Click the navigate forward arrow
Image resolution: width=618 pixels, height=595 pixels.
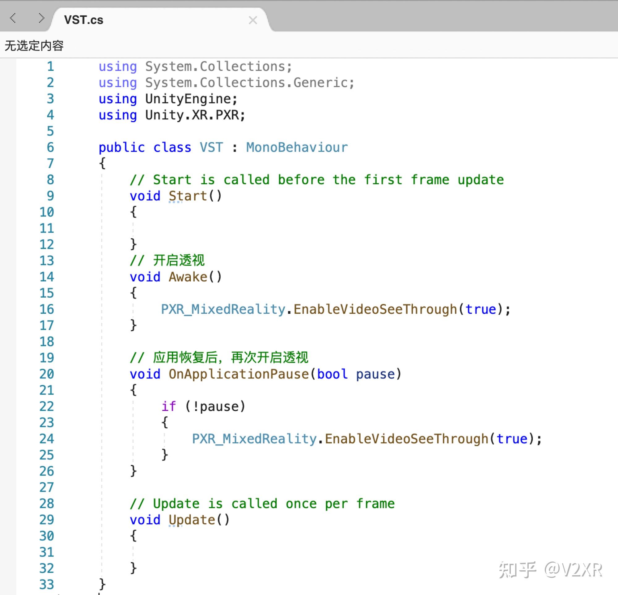[41, 18]
